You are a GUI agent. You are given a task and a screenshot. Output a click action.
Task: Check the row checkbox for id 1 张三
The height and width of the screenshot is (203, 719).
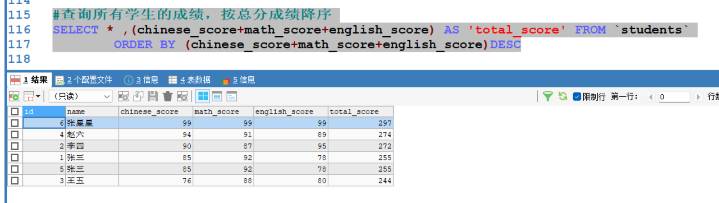(x=15, y=157)
